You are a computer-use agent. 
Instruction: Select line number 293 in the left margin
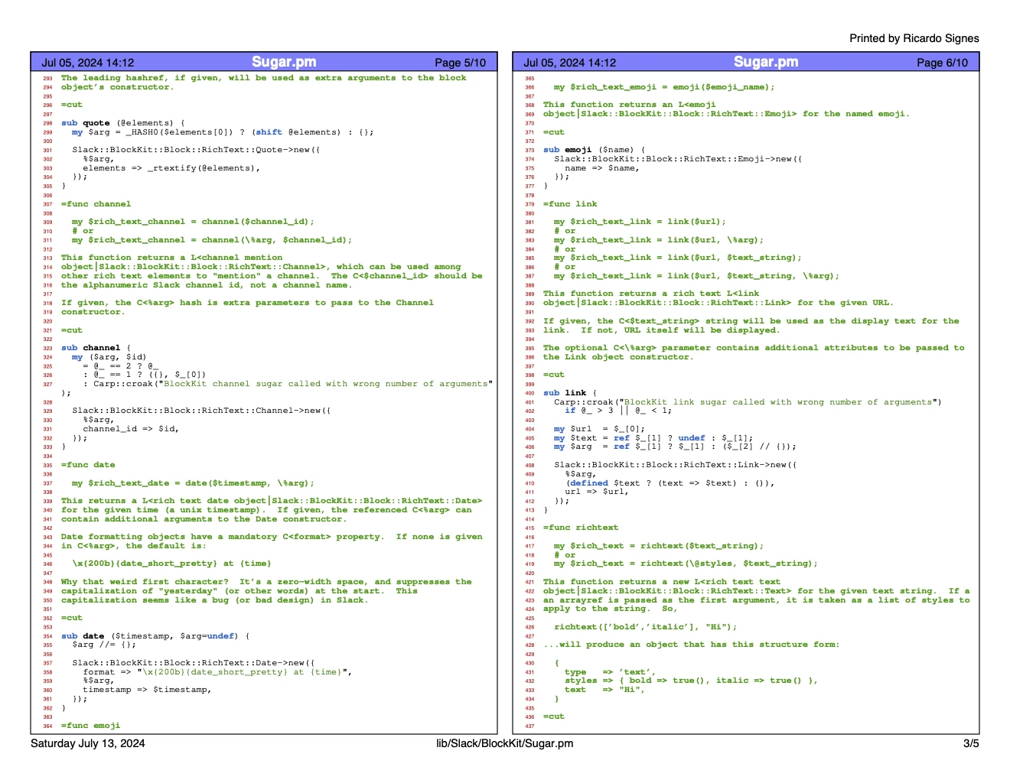50,77
